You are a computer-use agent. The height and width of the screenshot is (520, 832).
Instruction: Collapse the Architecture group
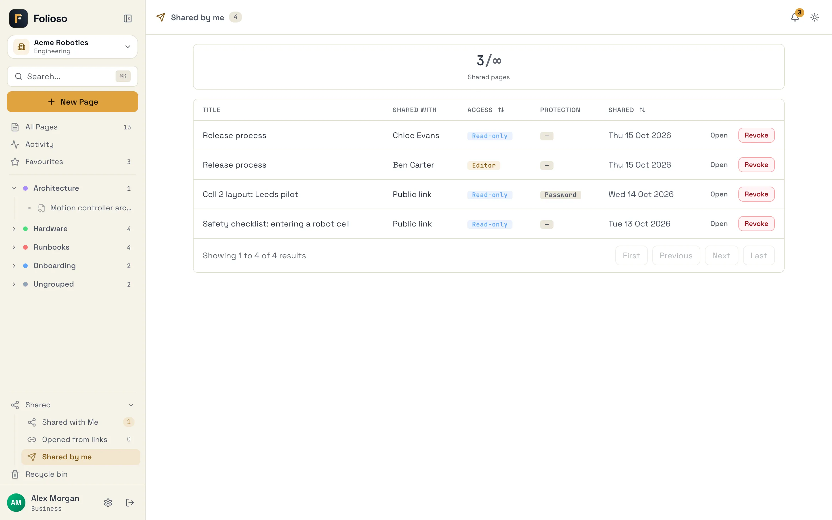pos(14,188)
